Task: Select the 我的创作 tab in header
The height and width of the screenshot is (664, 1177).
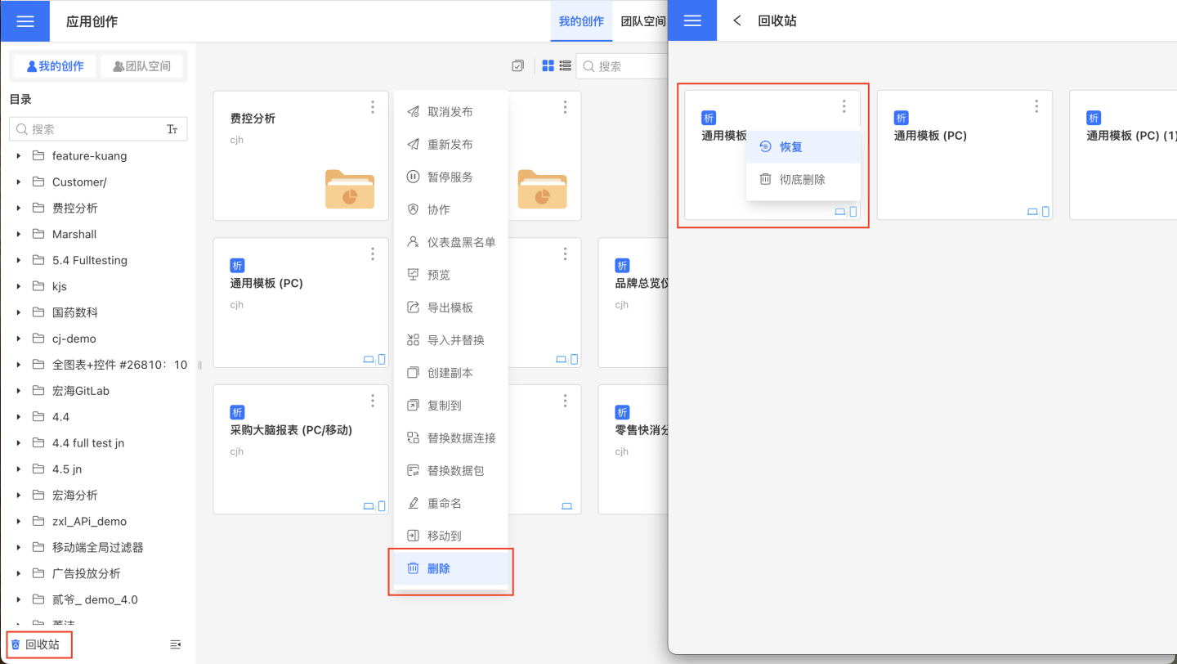Action: (581, 21)
